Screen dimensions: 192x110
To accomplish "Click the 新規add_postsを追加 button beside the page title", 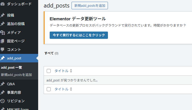I will tap(90, 6).
